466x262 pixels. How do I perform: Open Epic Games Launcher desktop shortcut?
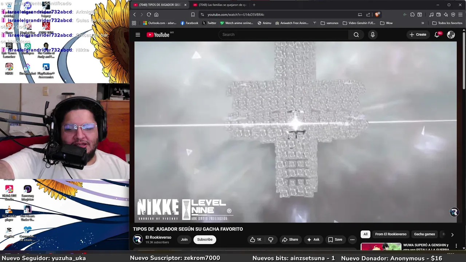pos(9,50)
